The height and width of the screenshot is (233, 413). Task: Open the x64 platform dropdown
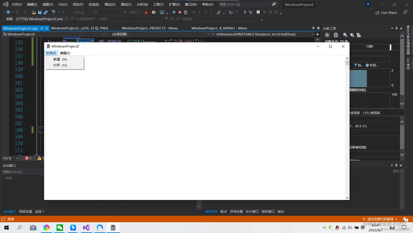106,12
